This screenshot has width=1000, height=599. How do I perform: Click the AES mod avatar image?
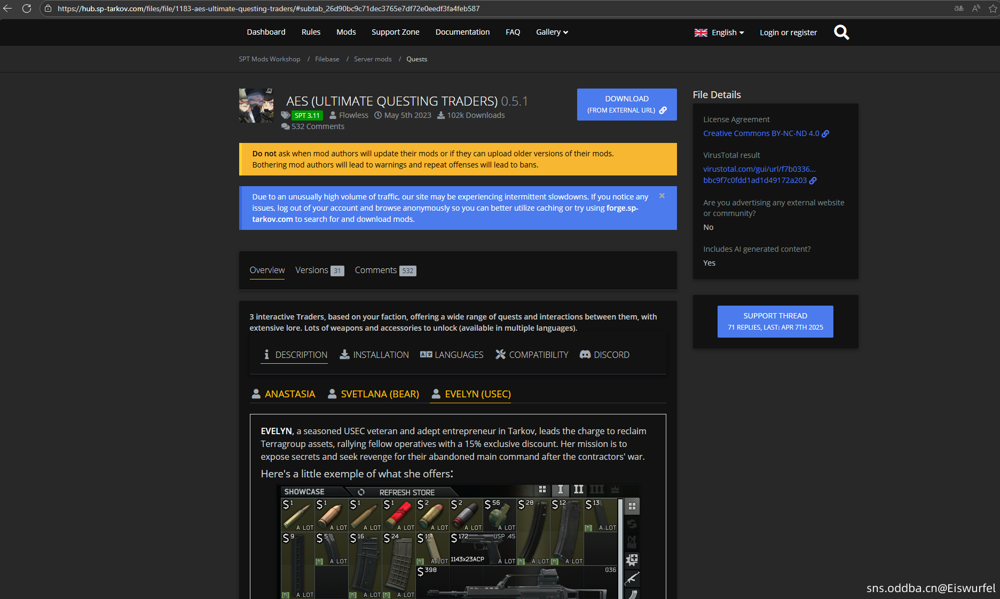point(256,106)
